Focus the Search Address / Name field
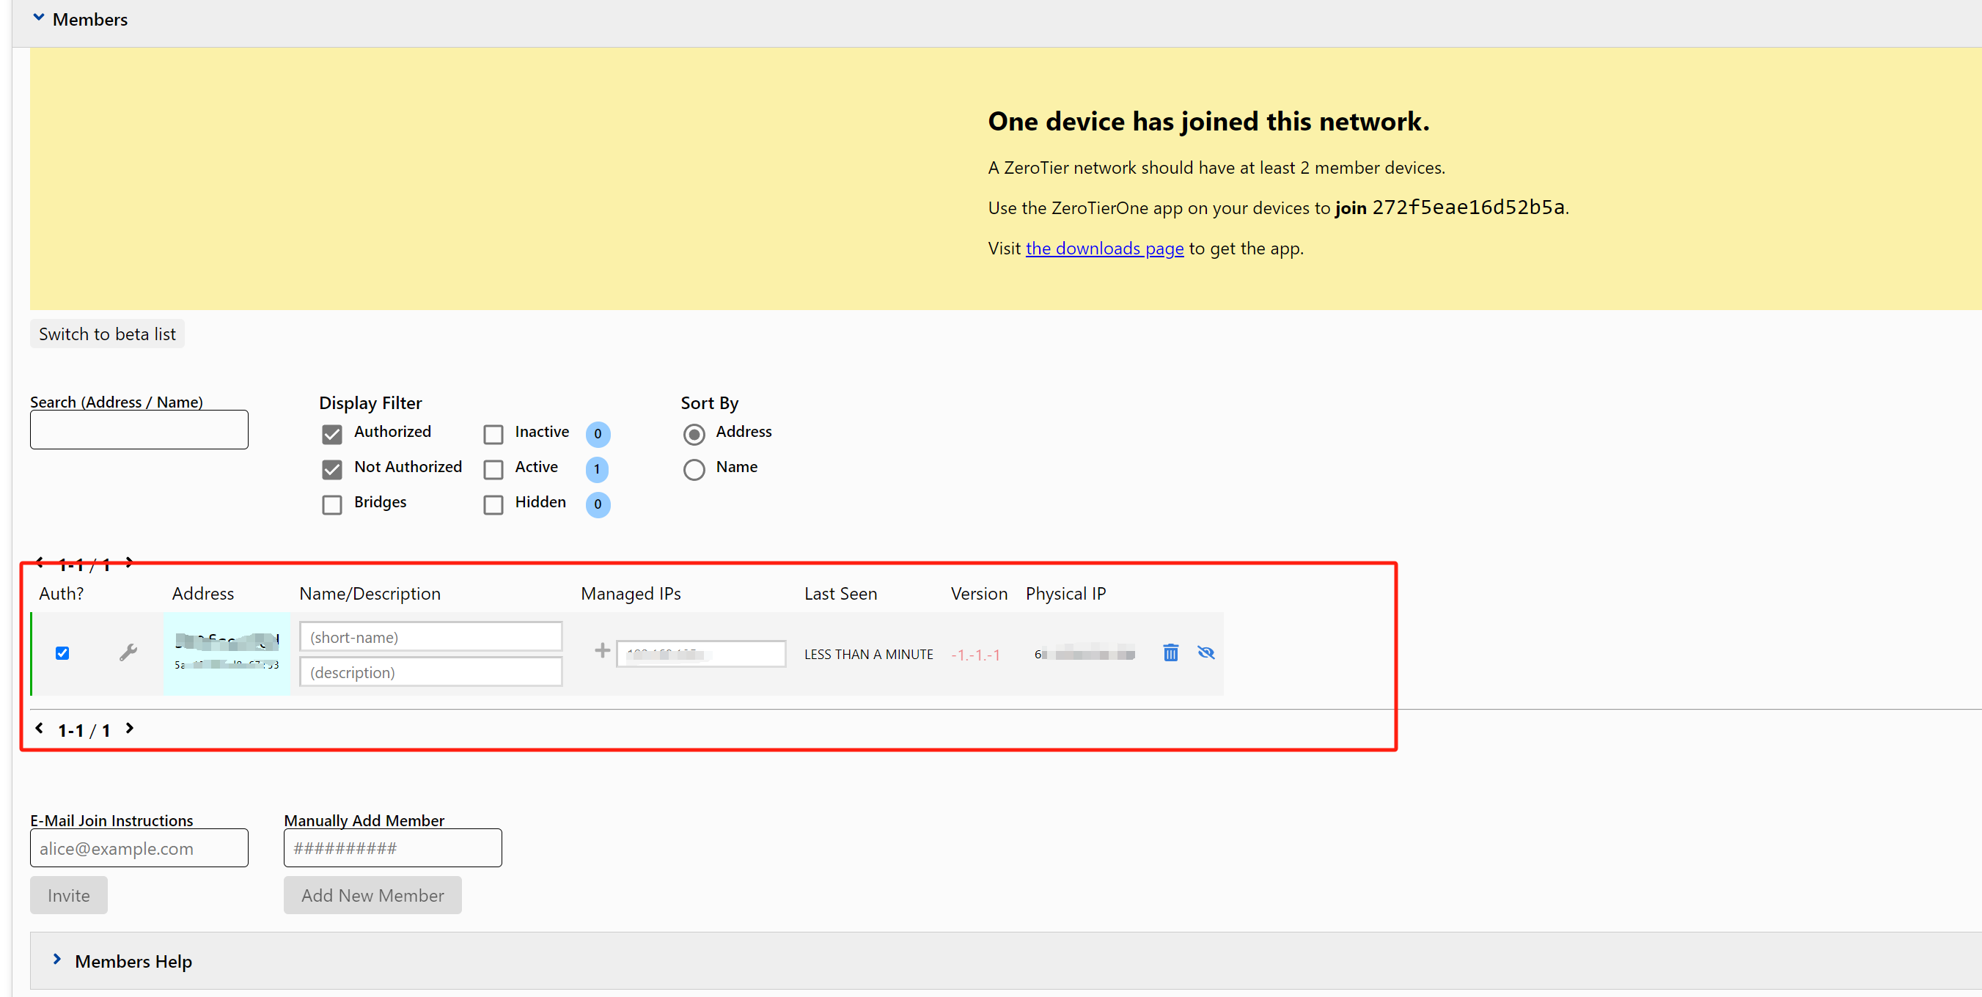Screen dimensions: 1982x997 [x=139, y=430]
